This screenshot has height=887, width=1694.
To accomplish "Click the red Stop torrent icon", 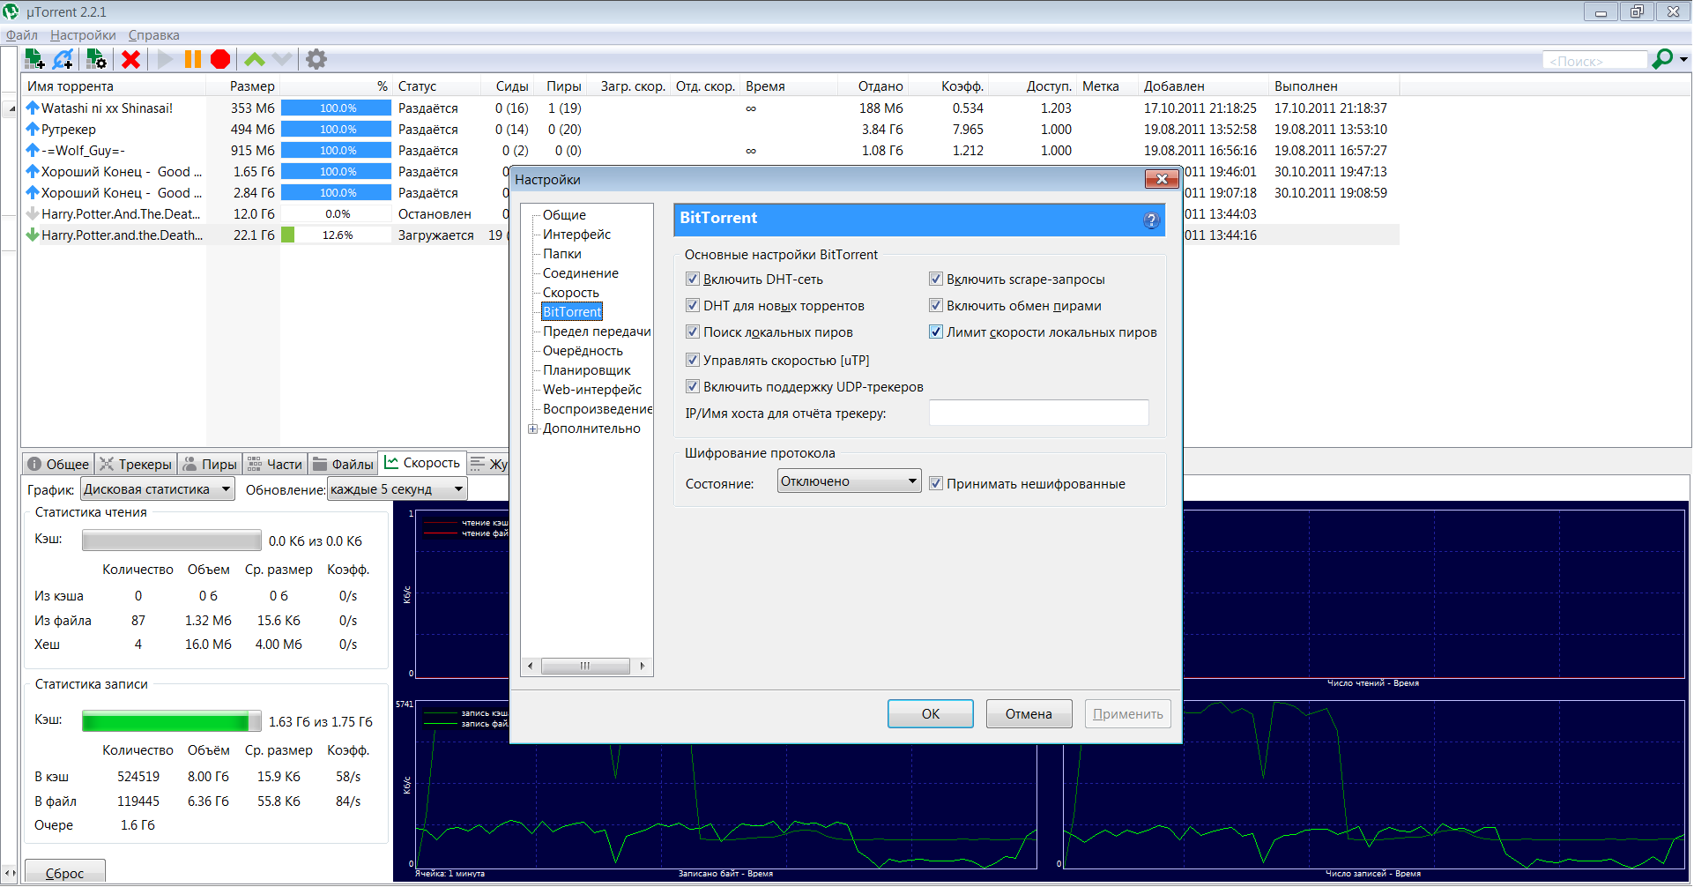I will click(x=220, y=59).
